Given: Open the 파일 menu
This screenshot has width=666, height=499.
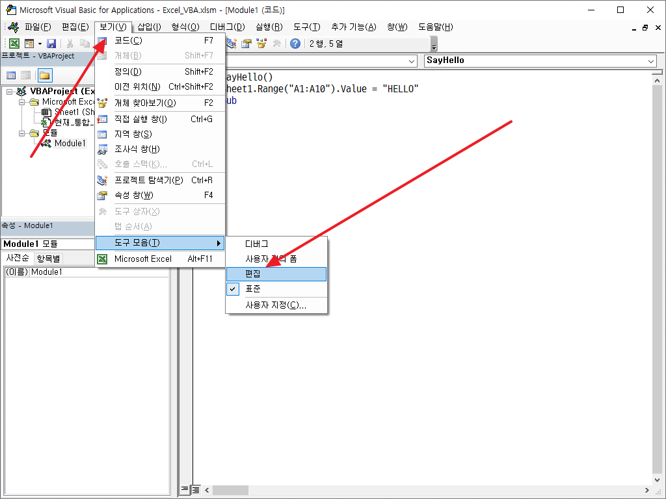Looking at the screenshot, I should pos(38,27).
